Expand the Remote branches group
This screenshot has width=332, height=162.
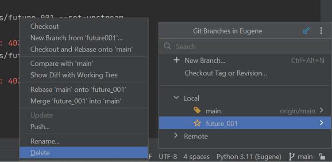click(176, 136)
